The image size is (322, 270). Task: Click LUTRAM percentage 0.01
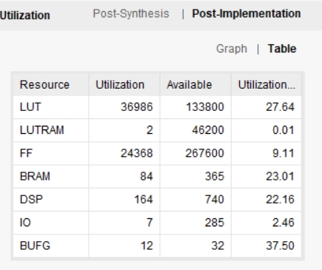(x=284, y=130)
